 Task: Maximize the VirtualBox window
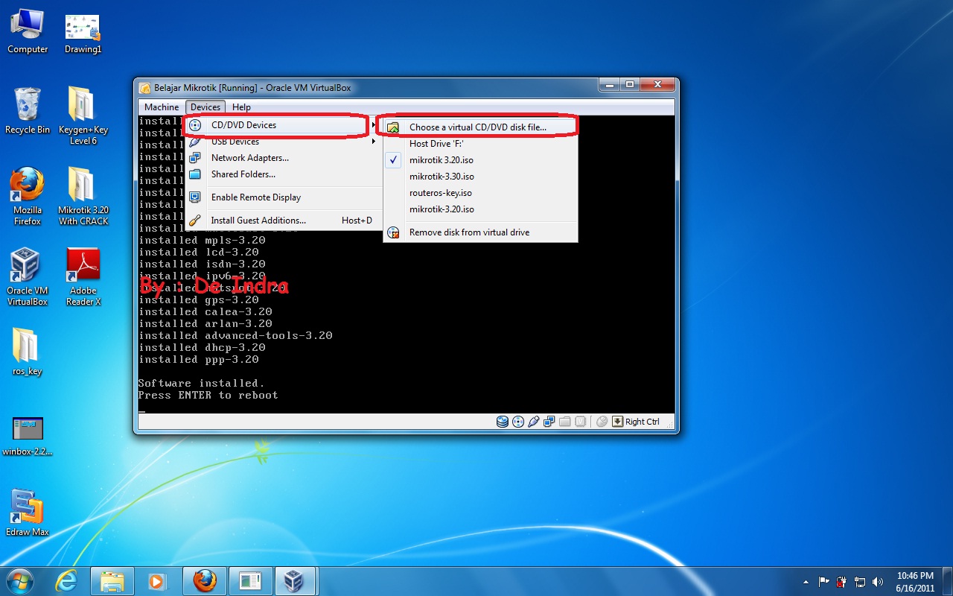(x=629, y=85)
